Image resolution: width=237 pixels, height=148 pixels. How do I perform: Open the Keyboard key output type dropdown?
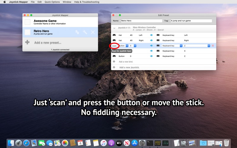coord(172,46)
